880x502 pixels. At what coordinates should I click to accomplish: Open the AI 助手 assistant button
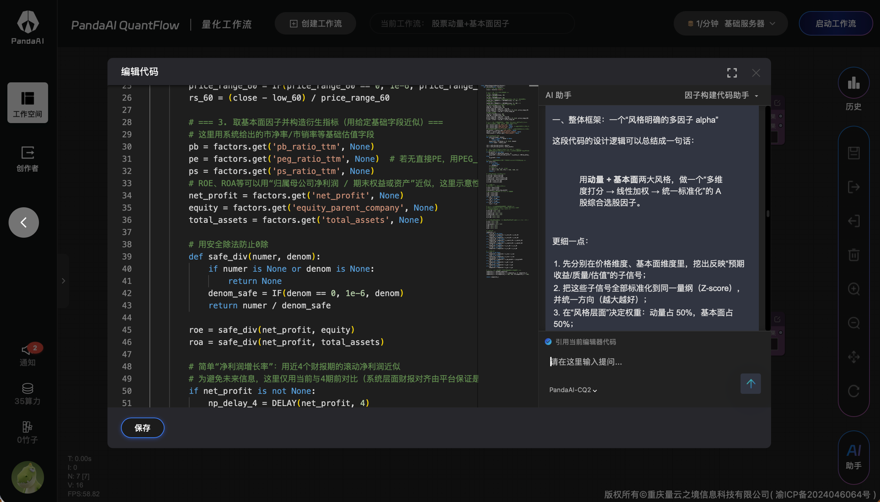(x=854, y=457)
